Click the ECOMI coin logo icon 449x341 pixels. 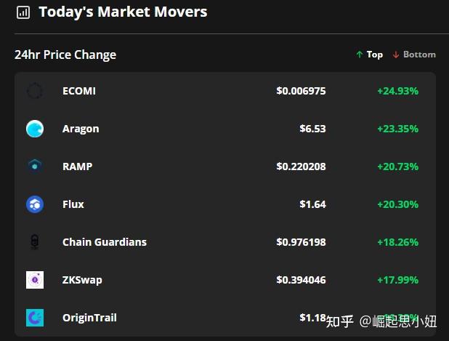click(35, 91)
